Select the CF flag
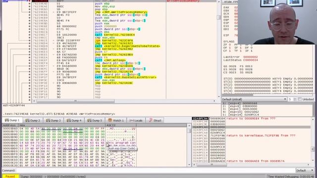Viewport: 317px width, 178px height. click(x=227, y=50)
